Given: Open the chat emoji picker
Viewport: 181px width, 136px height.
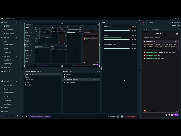Looking at the screenshot, I should coord(176,111).
